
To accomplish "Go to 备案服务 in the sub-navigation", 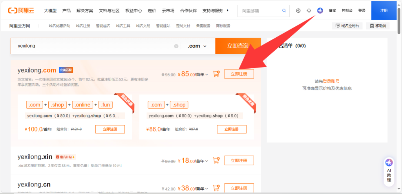I will 203,26.
